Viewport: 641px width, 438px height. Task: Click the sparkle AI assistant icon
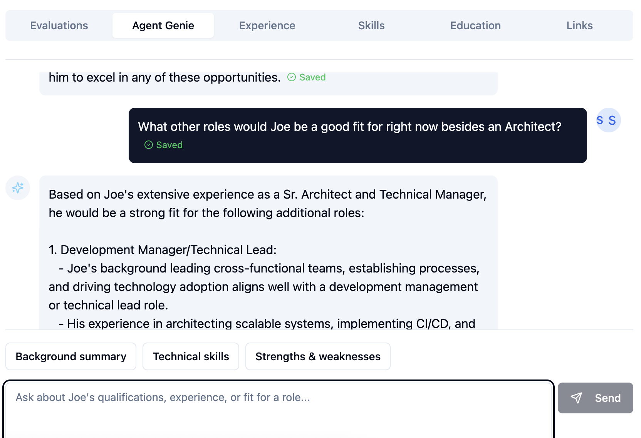tap(17, 188)
